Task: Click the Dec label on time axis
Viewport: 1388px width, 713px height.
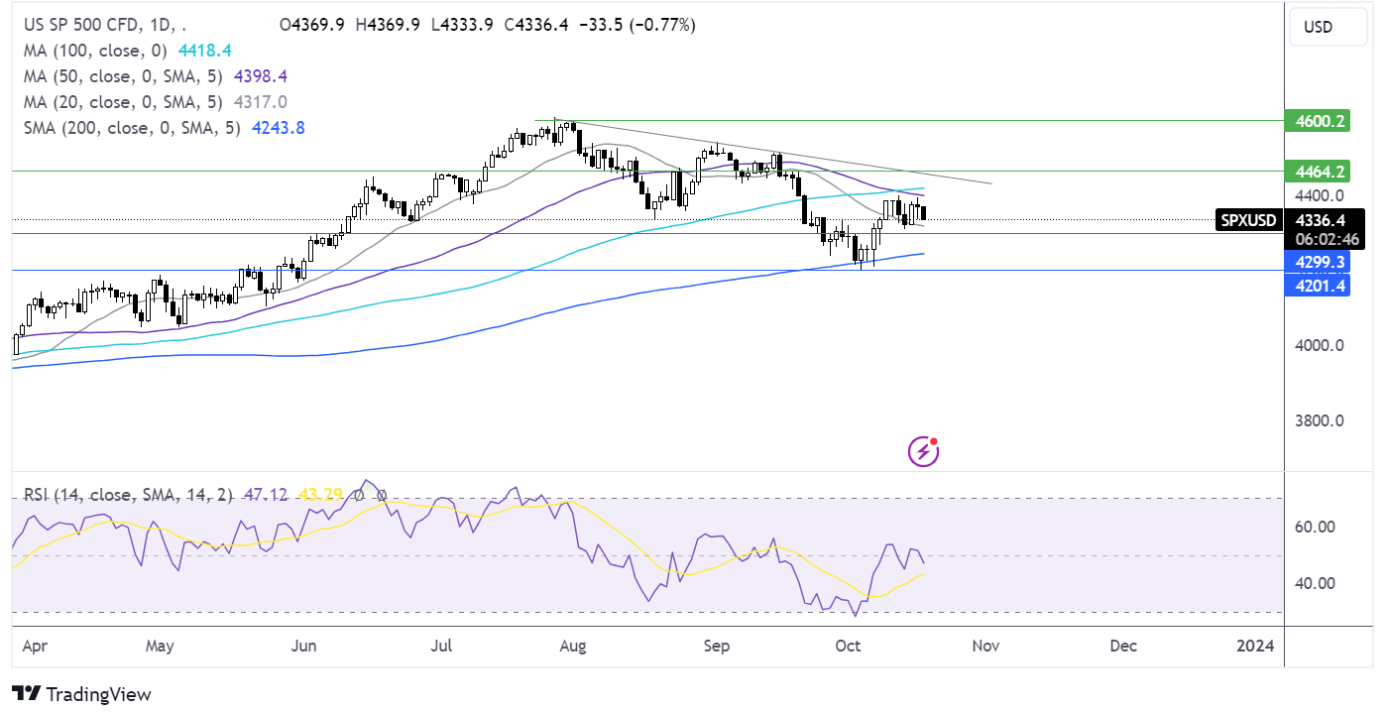Action: pos(1122,646)
